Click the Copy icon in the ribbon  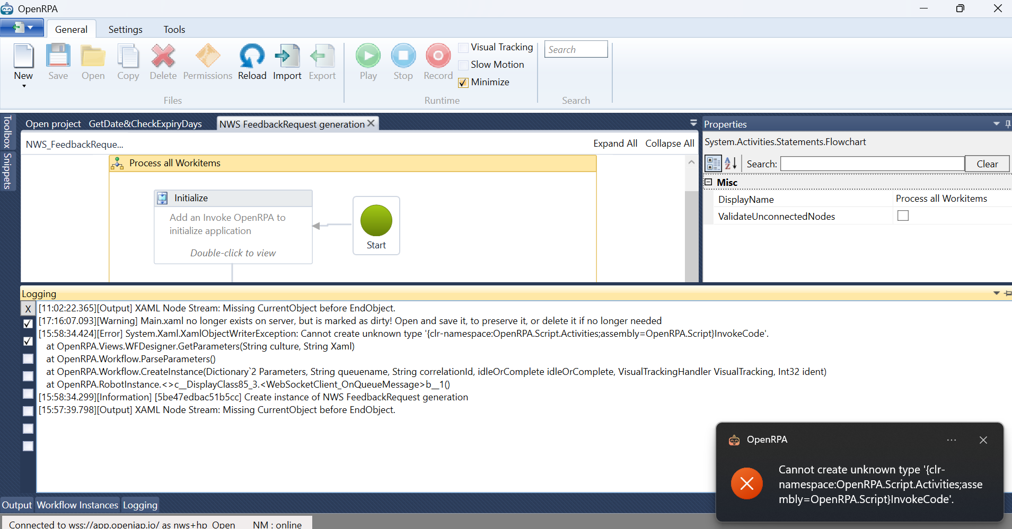(128, 56)
